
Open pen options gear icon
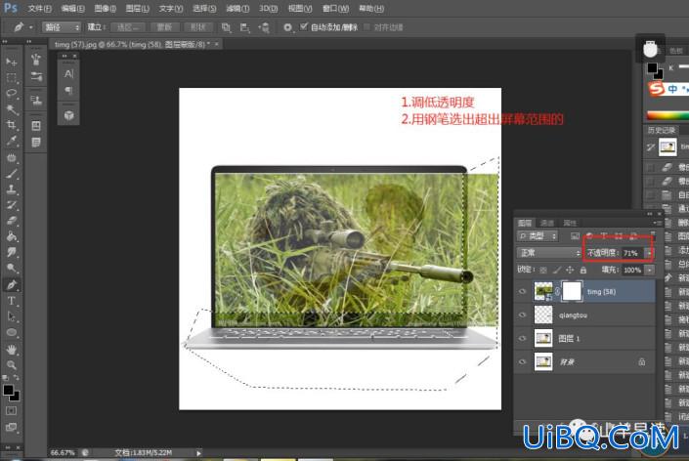287,27
